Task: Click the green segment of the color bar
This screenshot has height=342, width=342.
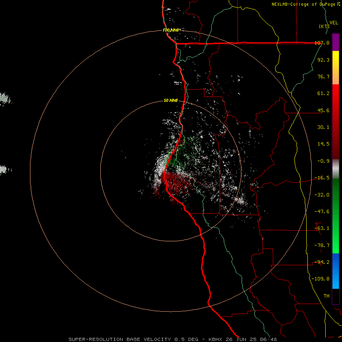Action: tap(336, 216)
